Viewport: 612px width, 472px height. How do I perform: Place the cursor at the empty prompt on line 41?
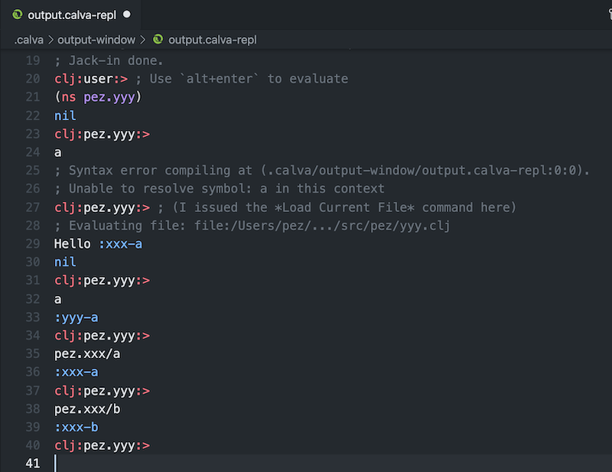click(x=57, y=464)
